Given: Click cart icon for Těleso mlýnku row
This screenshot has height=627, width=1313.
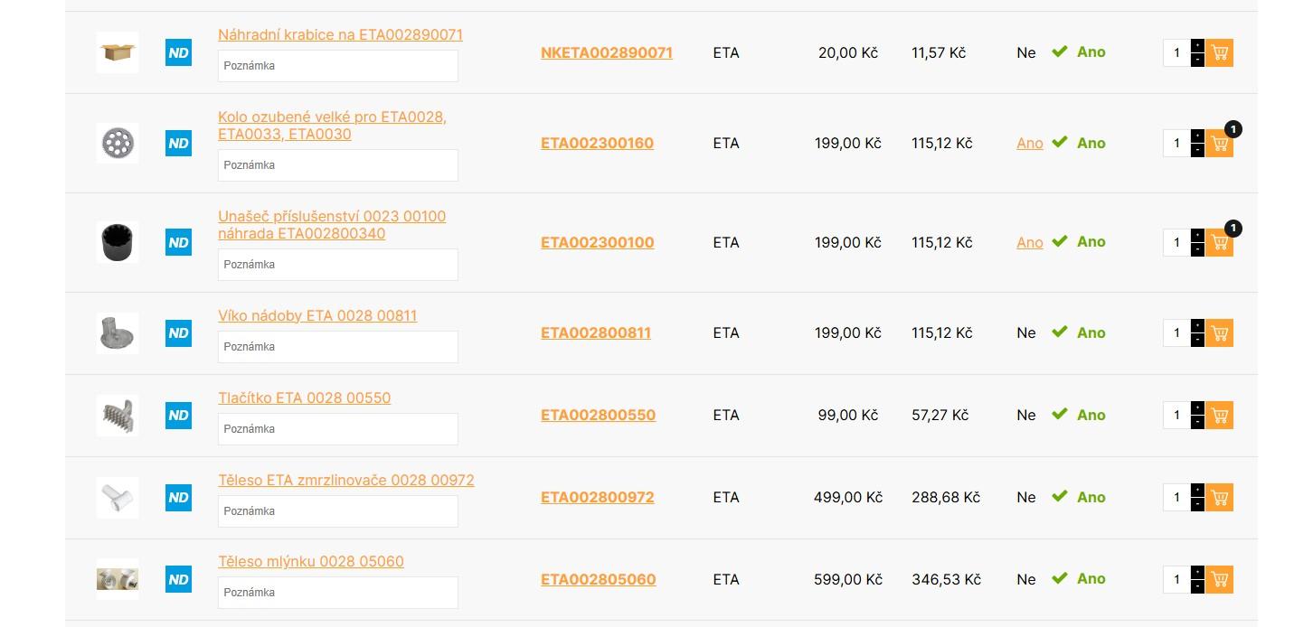Looking at the screenshot, I should point(1219,579).
